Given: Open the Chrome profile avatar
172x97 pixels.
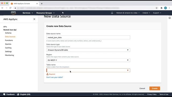Looking at the screenshot, I should pos(166,8).
